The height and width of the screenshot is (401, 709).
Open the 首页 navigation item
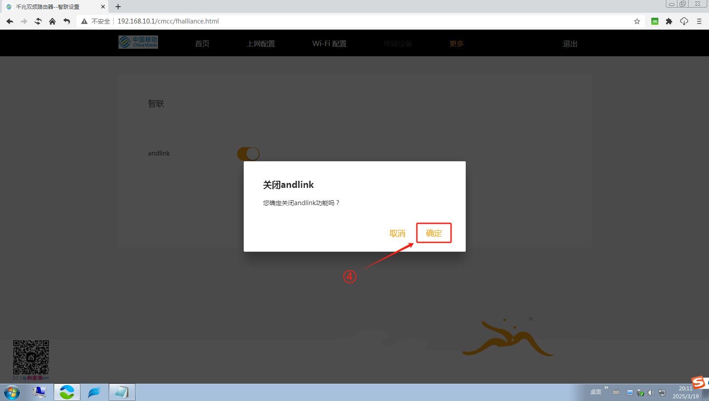tap(202, 43)
